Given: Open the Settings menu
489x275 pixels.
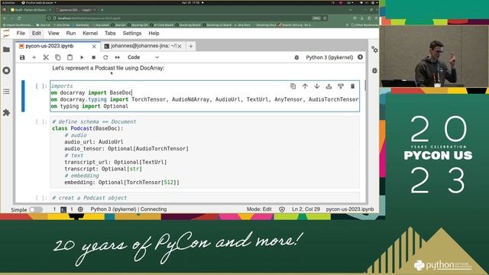Looking at the screenshot, I should point(132,34).
